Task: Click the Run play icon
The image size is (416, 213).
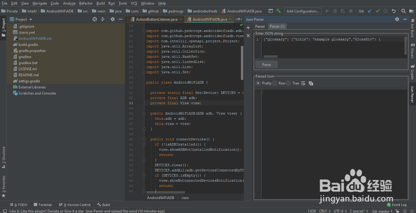Action: point(327,11)
